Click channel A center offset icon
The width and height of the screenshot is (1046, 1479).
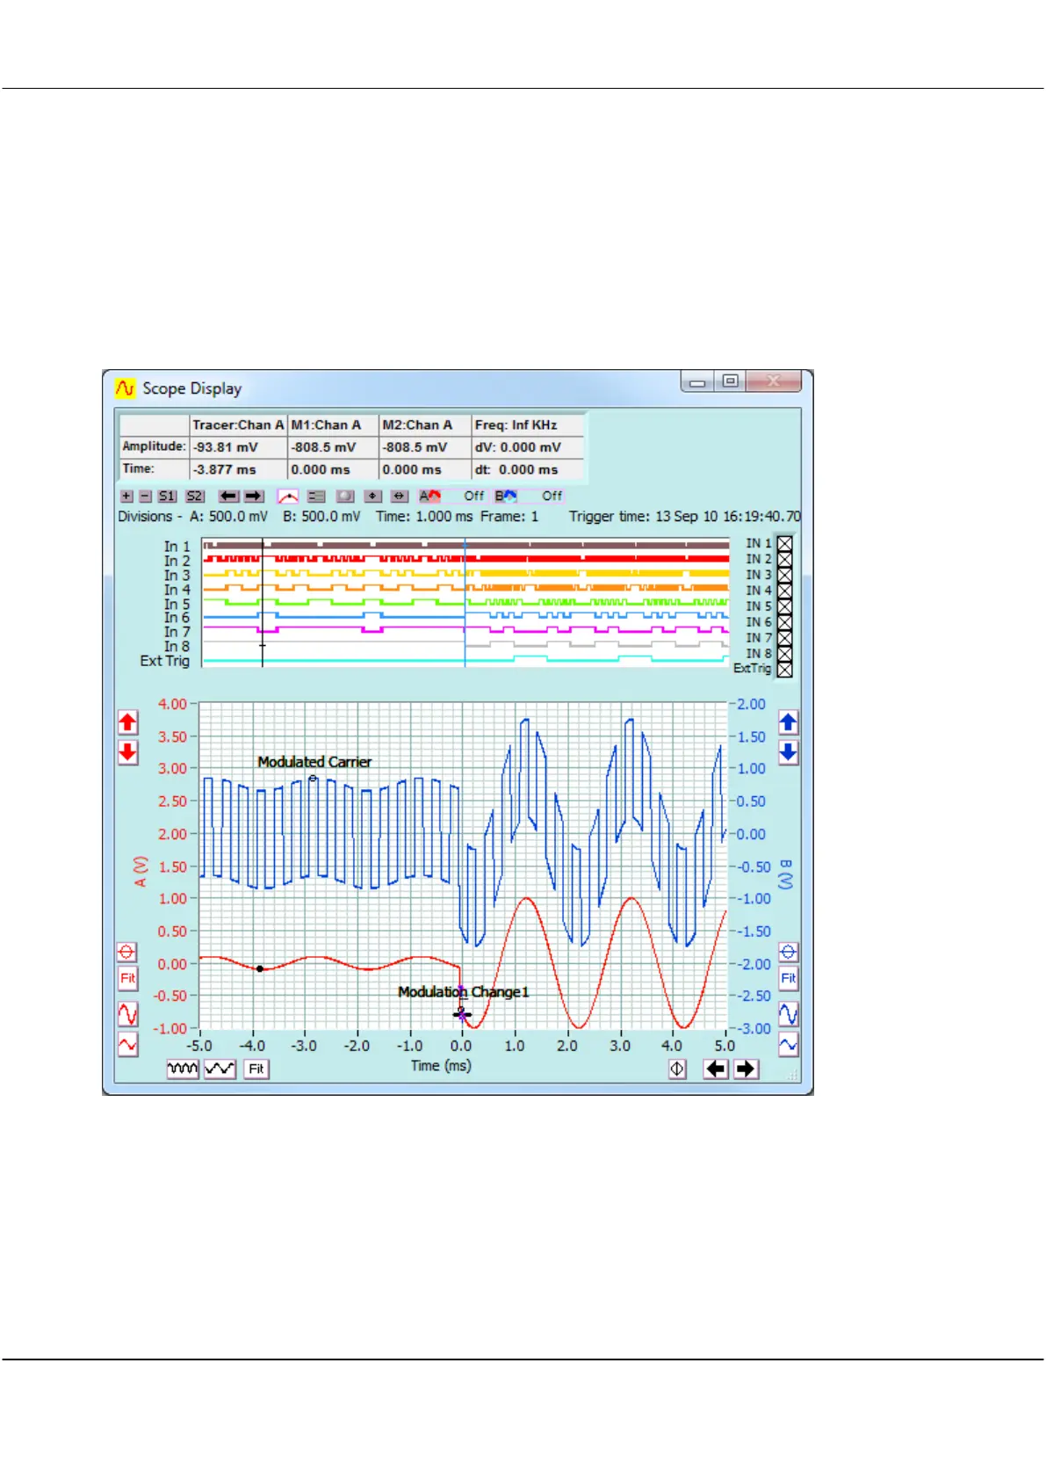click(x=127, y=953)
